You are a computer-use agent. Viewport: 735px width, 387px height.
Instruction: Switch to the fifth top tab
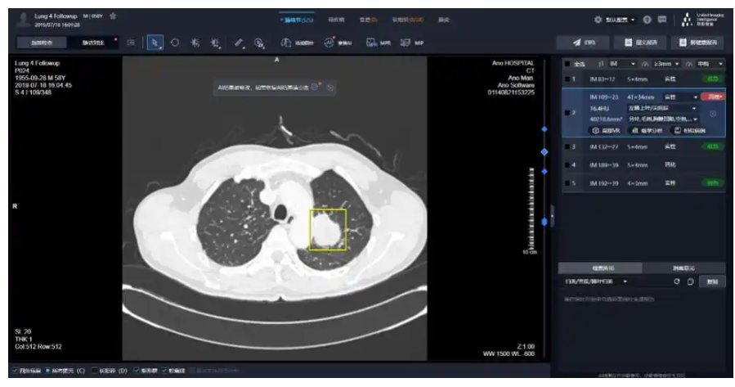pyautogui.click(x=443, y=20)
